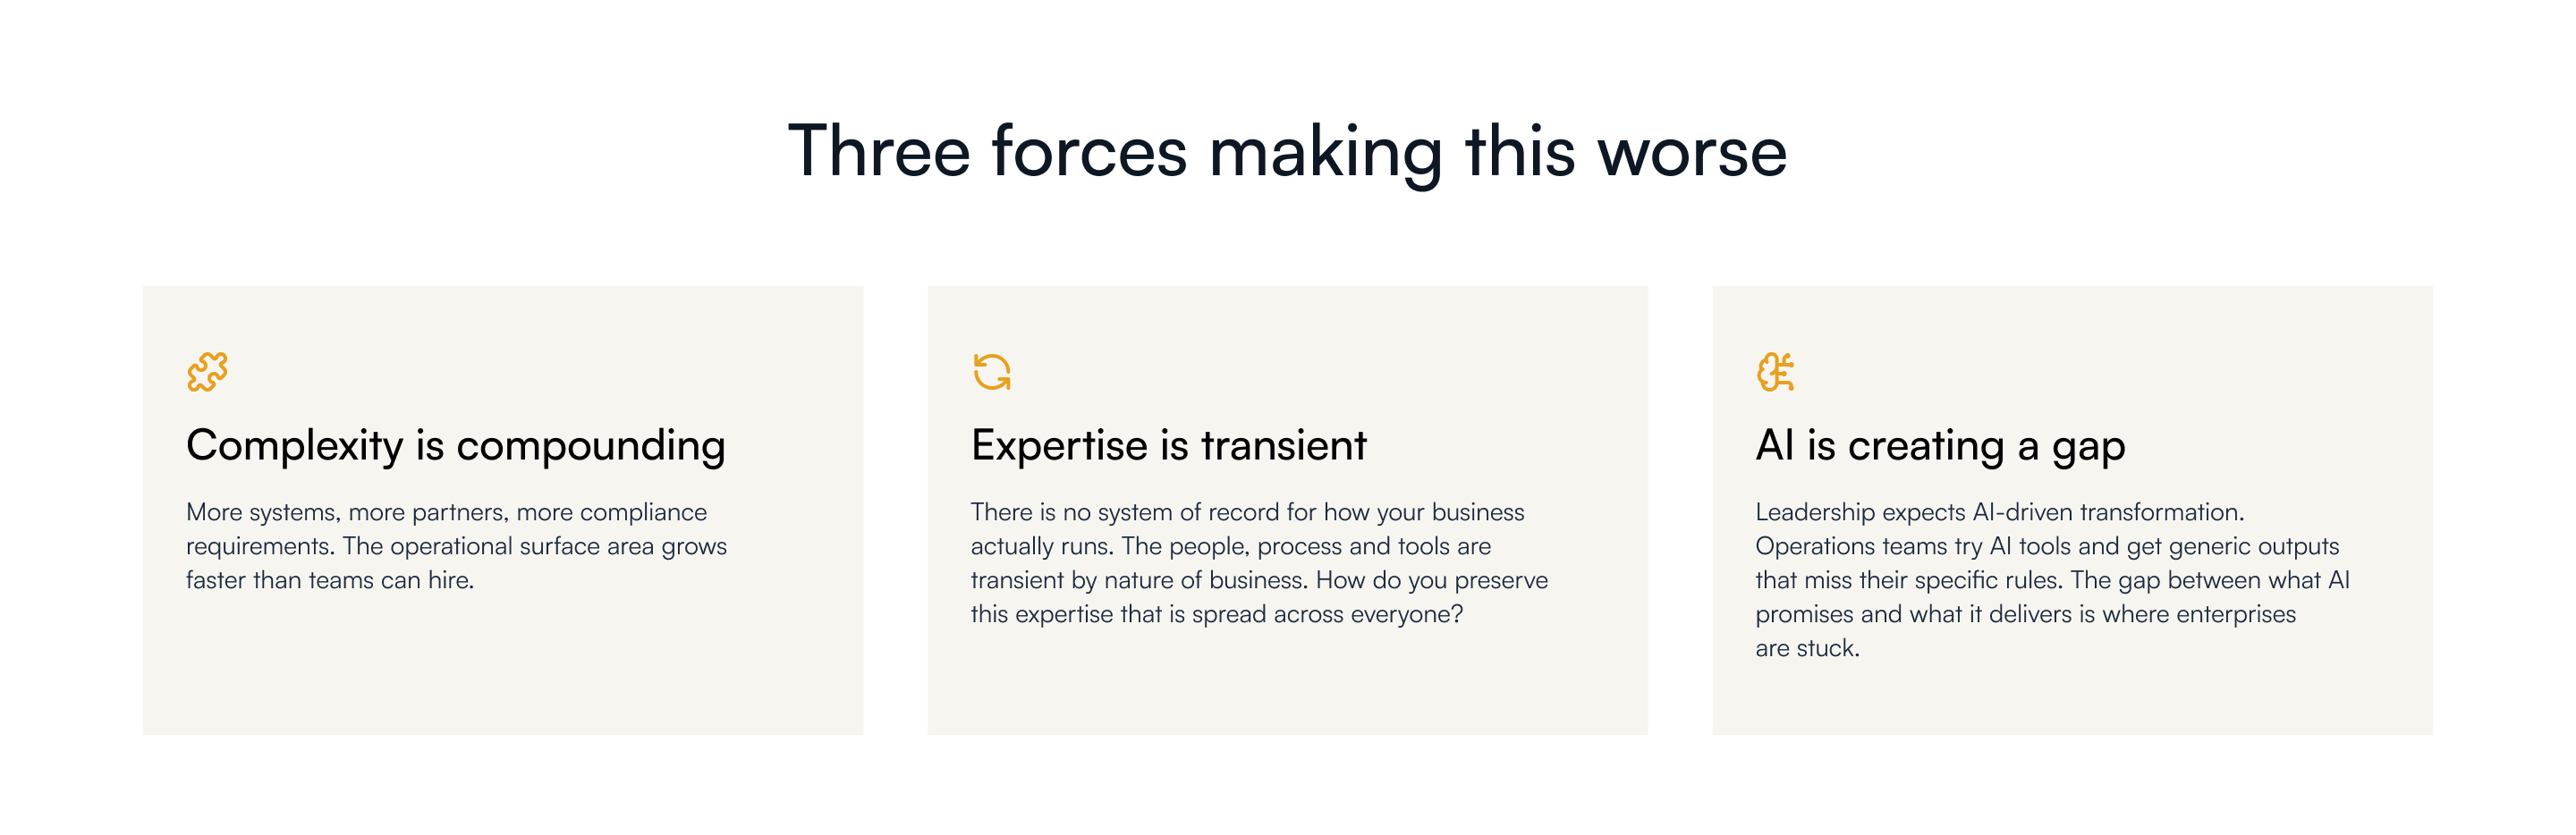The height and width of the screenshot is (835, 2576).
Task: Click the final text "are stuck."
Action: click(x=1807, y=648)
